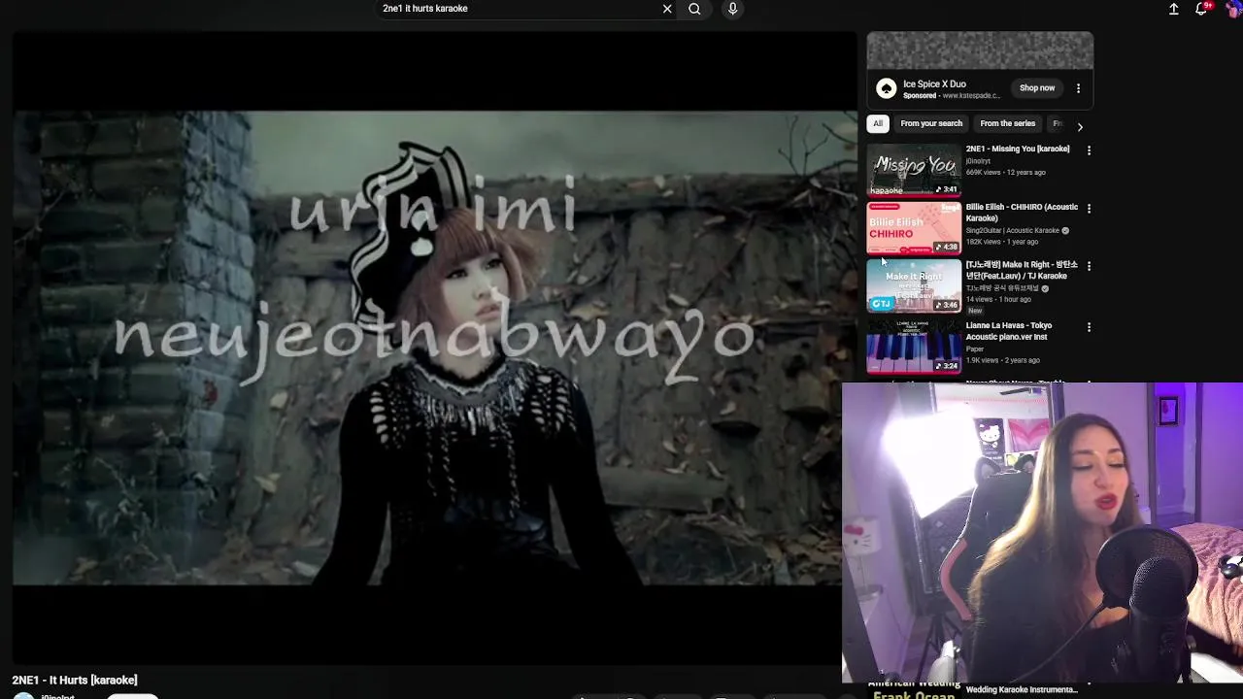Viewport: 1243px width, 699px height.
Task: Open the '2NE1 - Missing You [karaoke]' title
Action: click(1017, 149)
